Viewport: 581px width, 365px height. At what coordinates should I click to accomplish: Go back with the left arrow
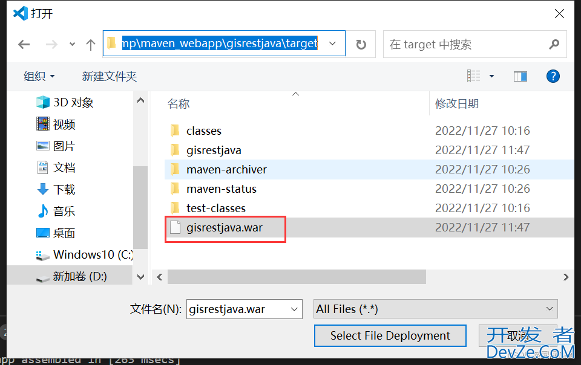pos(24,45)
